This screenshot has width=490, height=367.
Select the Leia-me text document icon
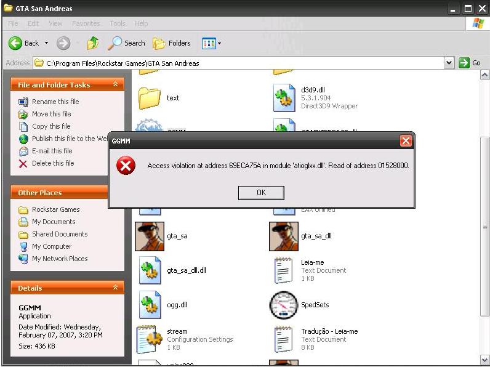[x=283, y=270]
